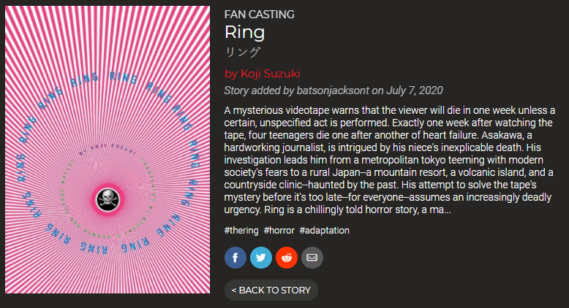The image size is (569, 308).
Task: Post to Reddit using the share icon
Action: point(287,258)
